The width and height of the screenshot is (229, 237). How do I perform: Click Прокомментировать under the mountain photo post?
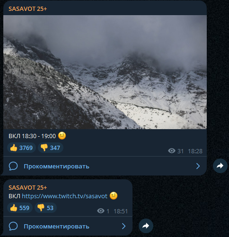click(x=56, y=167)
